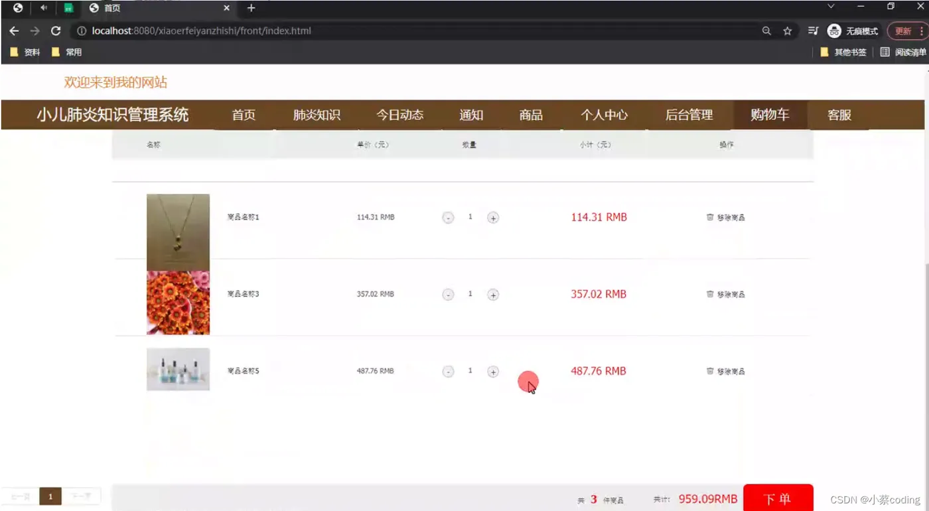The image size is (929, 511).
Task: Open the 资料 bookmark folder
Action: (25, 52)
